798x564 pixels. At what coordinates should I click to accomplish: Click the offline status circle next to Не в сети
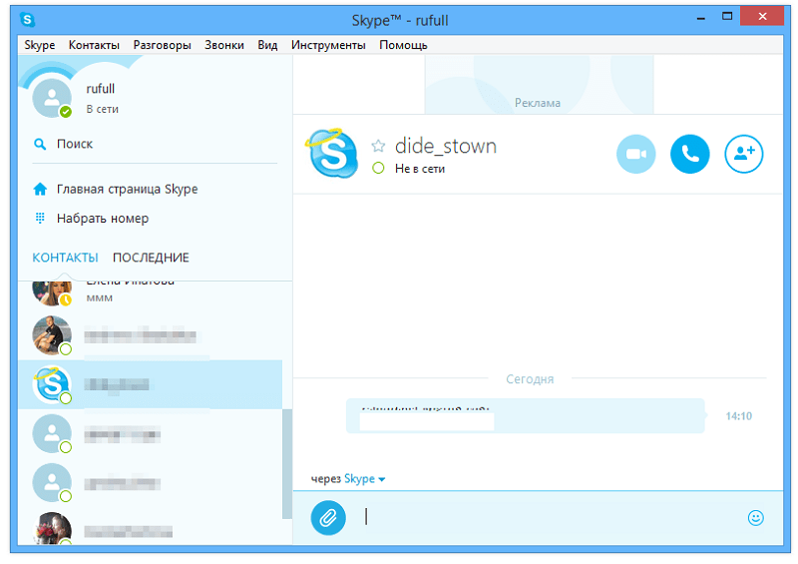coord(378,168)
